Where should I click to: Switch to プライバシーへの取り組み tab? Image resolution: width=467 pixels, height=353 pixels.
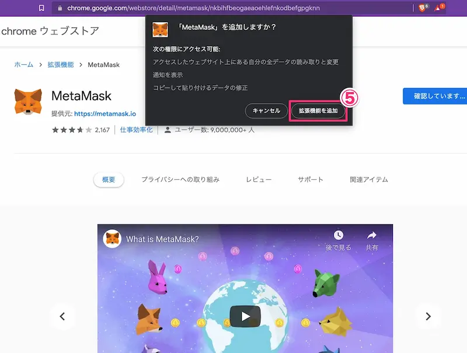pos(180,180)
